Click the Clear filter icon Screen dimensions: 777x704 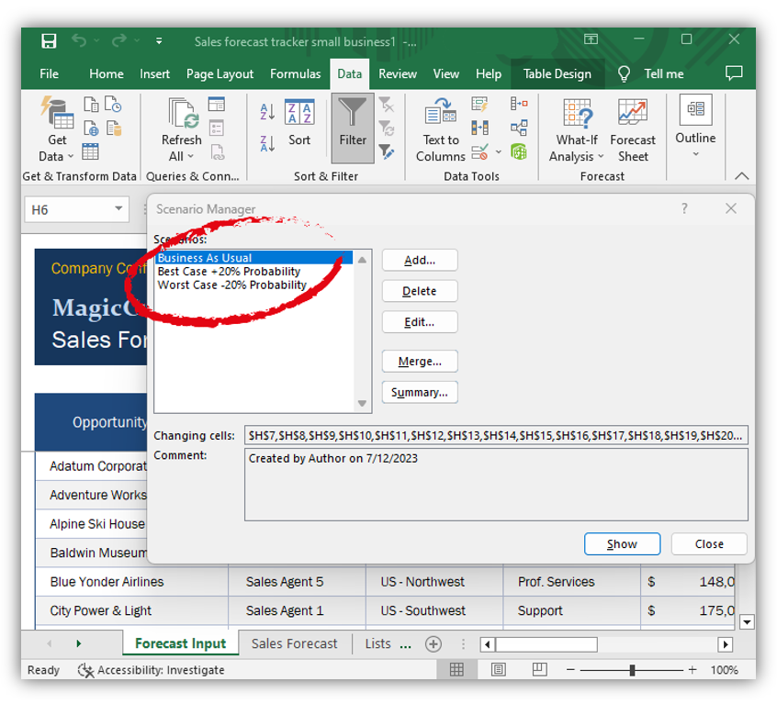click(386, 105)
